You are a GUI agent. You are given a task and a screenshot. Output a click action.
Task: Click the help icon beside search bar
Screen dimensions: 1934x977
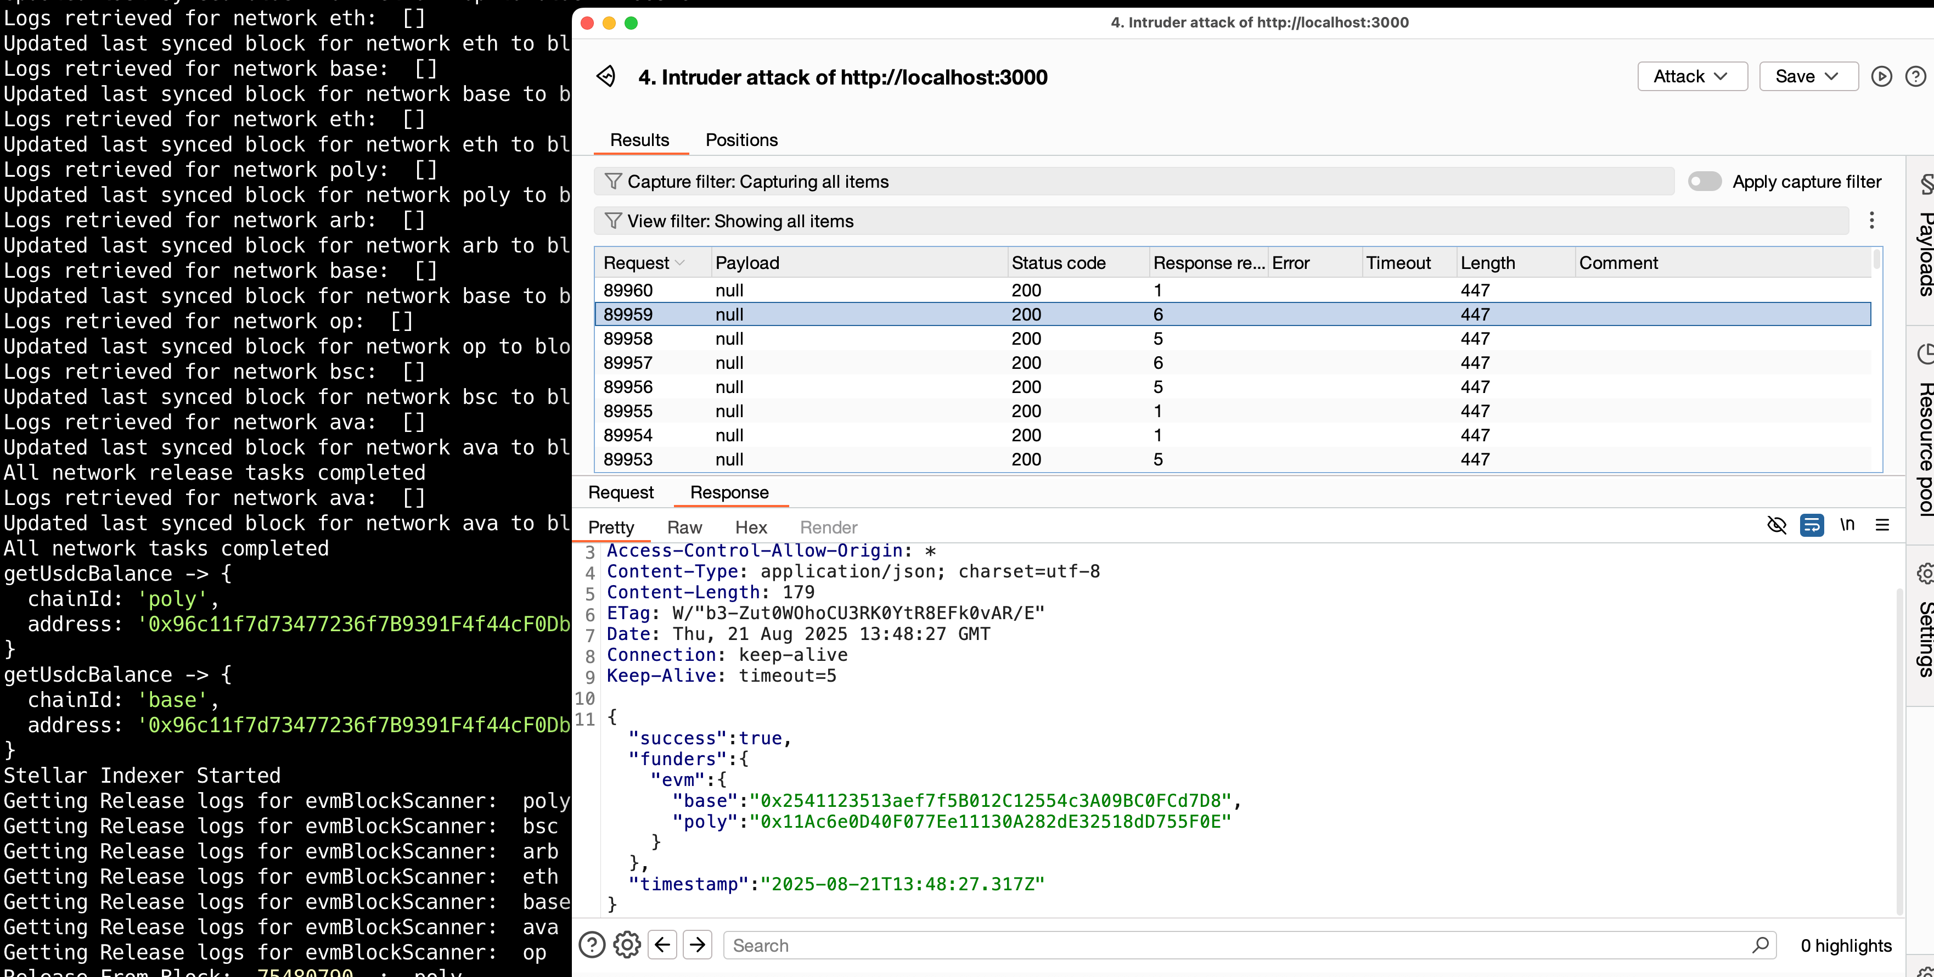click(x=592, y=945)
